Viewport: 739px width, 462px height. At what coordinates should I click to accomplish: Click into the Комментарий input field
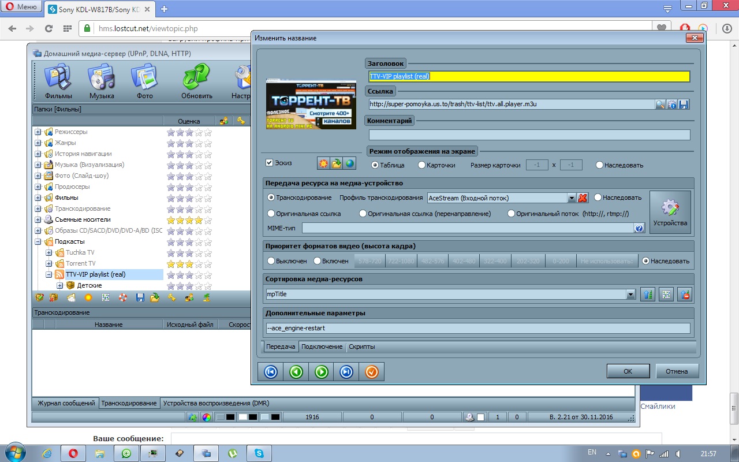(x=529, y=135)
